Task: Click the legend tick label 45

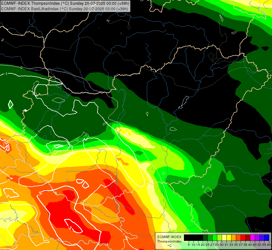Action: 255,245
